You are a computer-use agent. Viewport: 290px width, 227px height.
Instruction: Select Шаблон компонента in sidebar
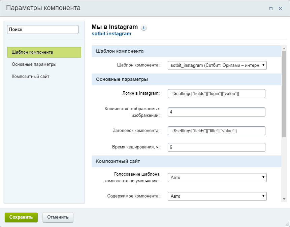[x=44, y=52]
